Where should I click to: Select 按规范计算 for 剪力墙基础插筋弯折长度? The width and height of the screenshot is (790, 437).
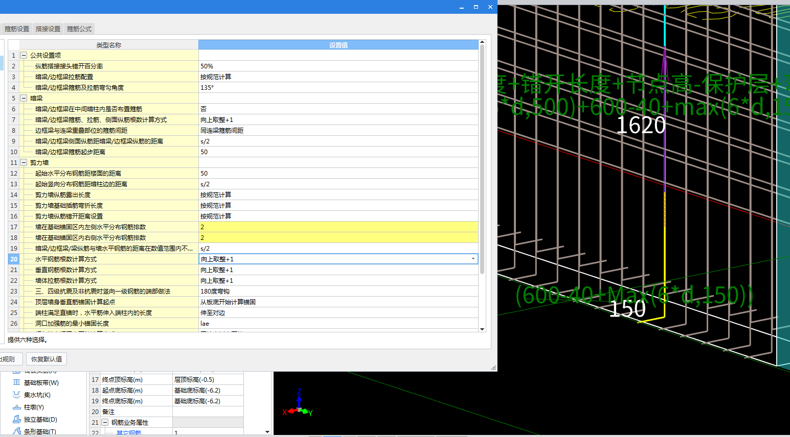pyautogui.click(x=338, y=205)
